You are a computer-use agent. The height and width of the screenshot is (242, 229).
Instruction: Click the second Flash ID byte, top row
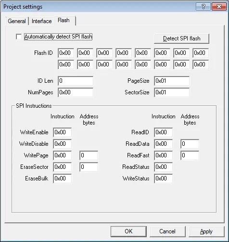click(x=85, y=53)
